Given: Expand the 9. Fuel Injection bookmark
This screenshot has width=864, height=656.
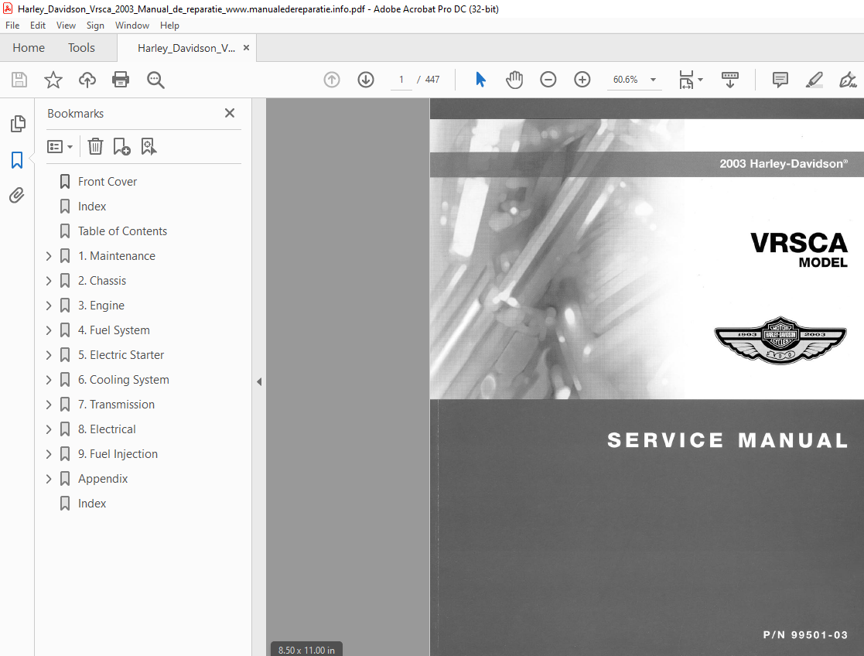Looking at the screenshot, I should click(x=49, y=454).
